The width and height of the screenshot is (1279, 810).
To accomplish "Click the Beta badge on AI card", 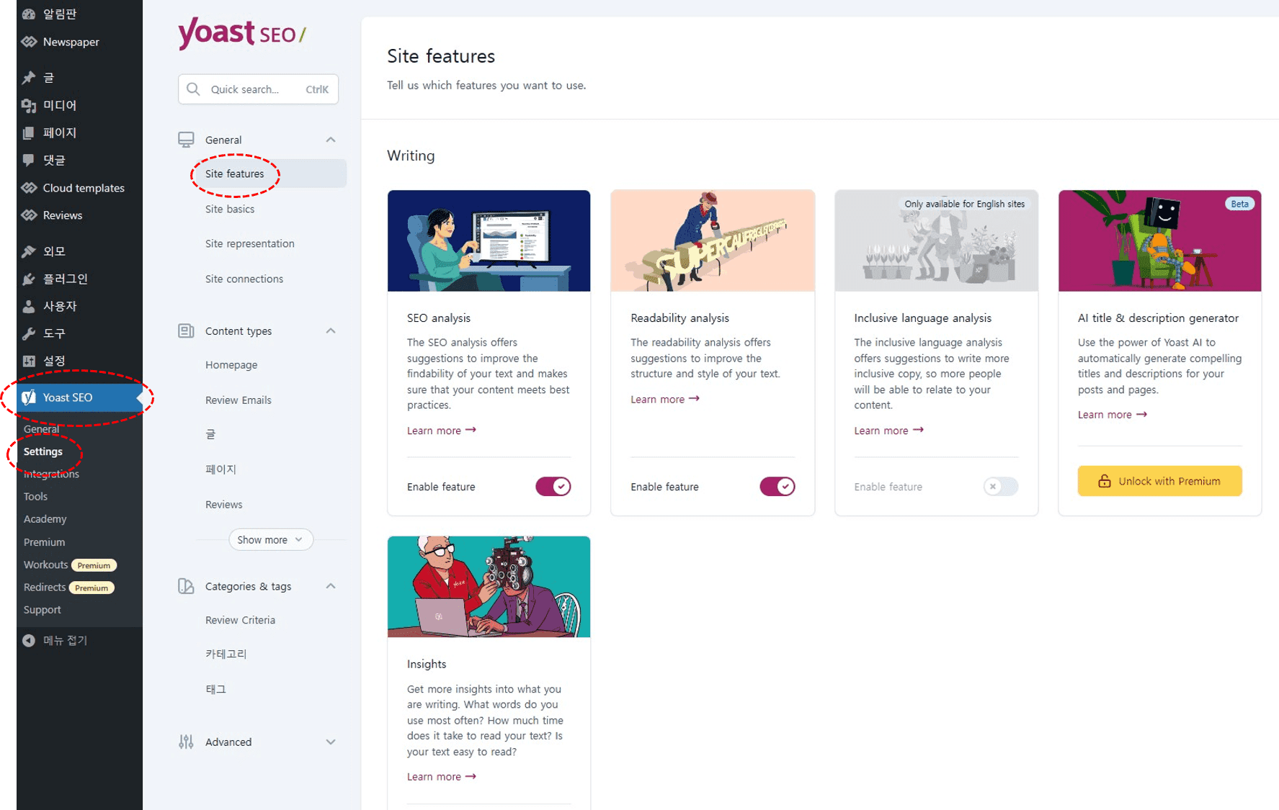I will (1239, 204).
